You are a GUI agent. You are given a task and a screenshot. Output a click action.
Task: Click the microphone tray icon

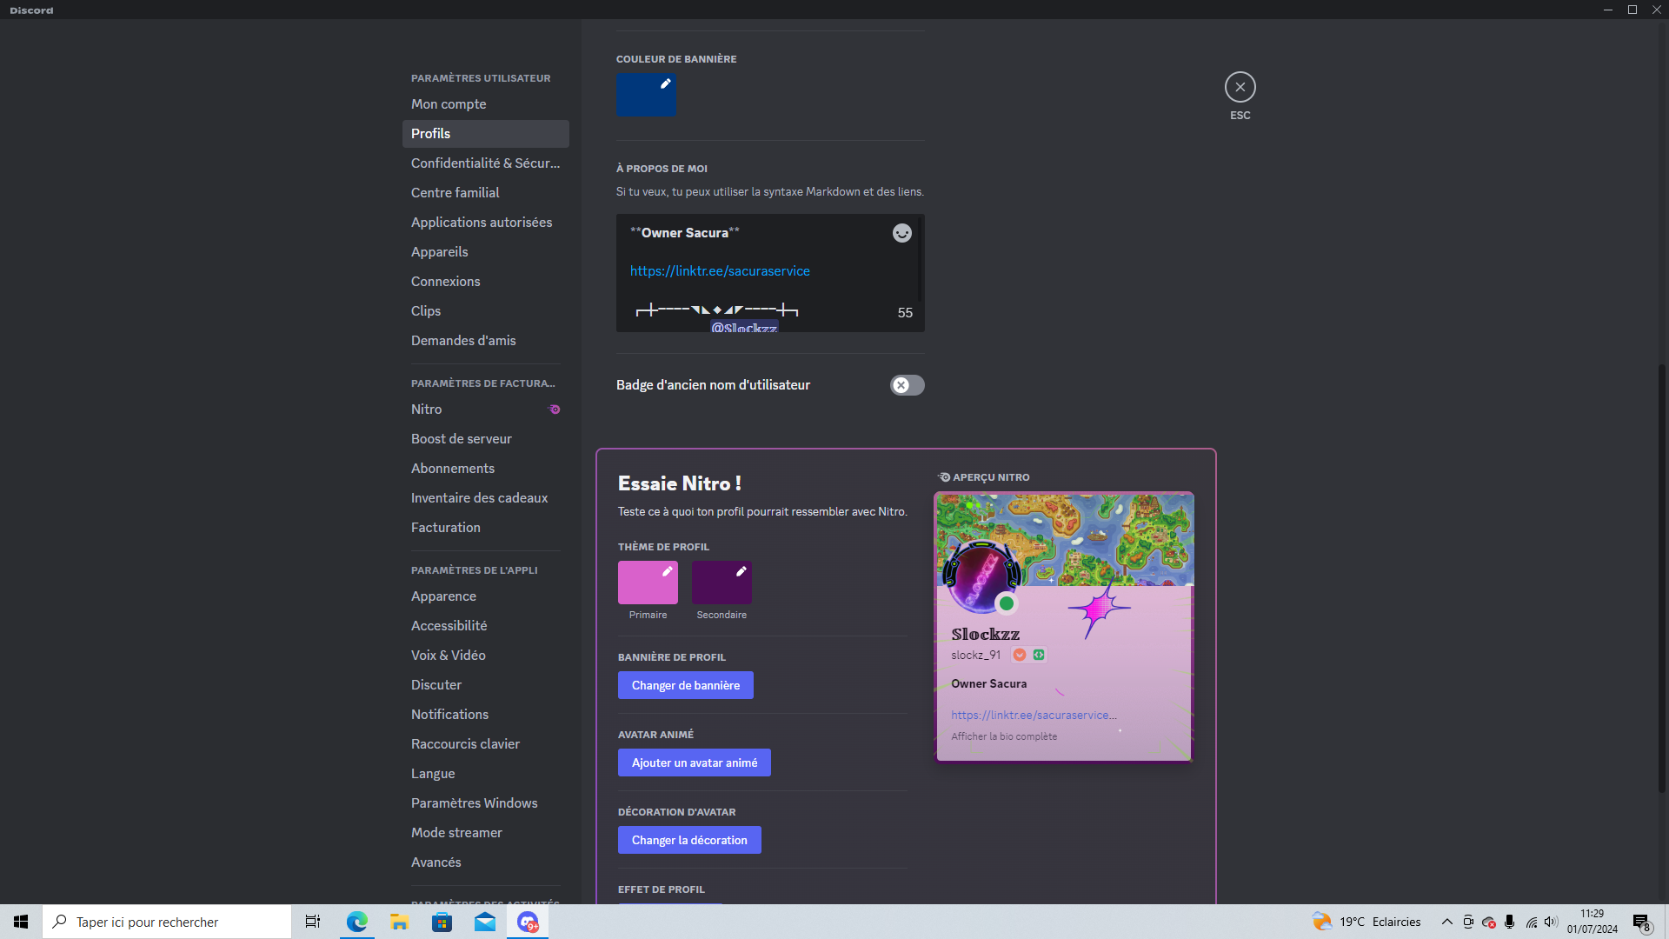[x=1509, y=922]
